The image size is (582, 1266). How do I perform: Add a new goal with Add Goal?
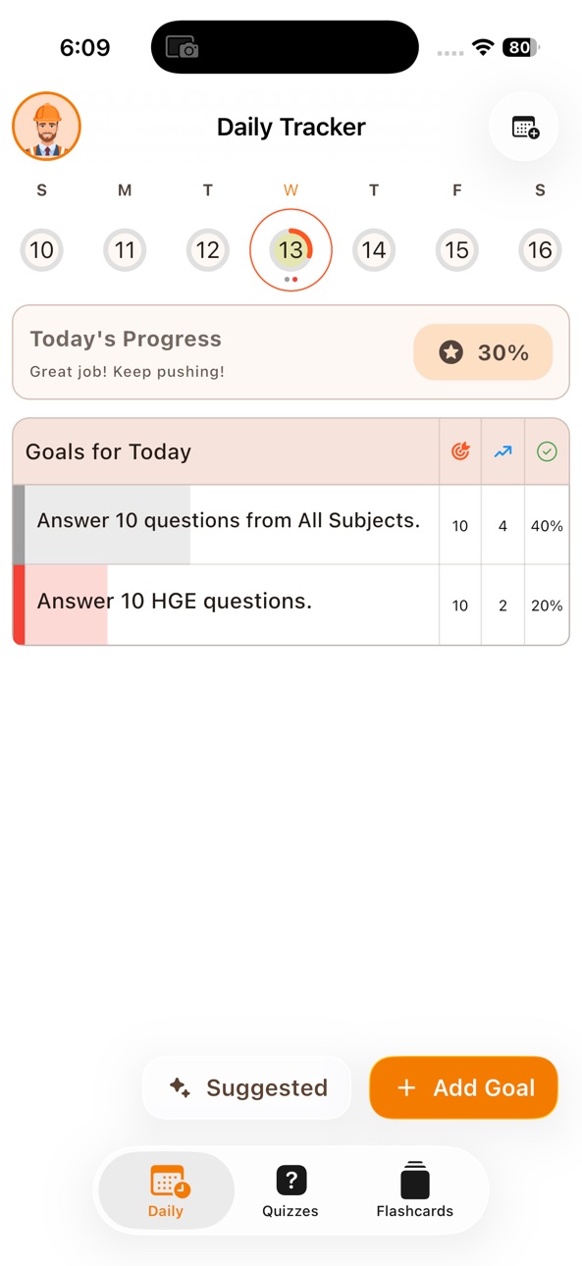coord(464,1087)
